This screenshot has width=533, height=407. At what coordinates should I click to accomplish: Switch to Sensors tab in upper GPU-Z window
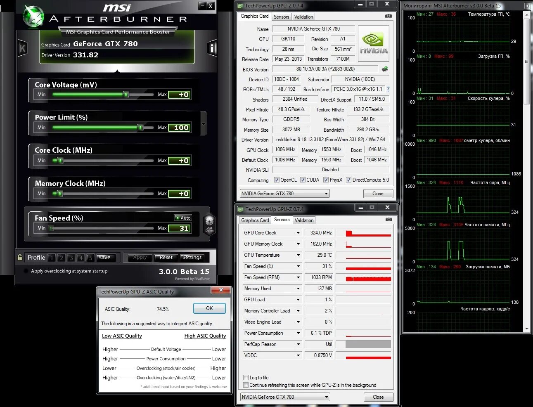tap(281, 17)
